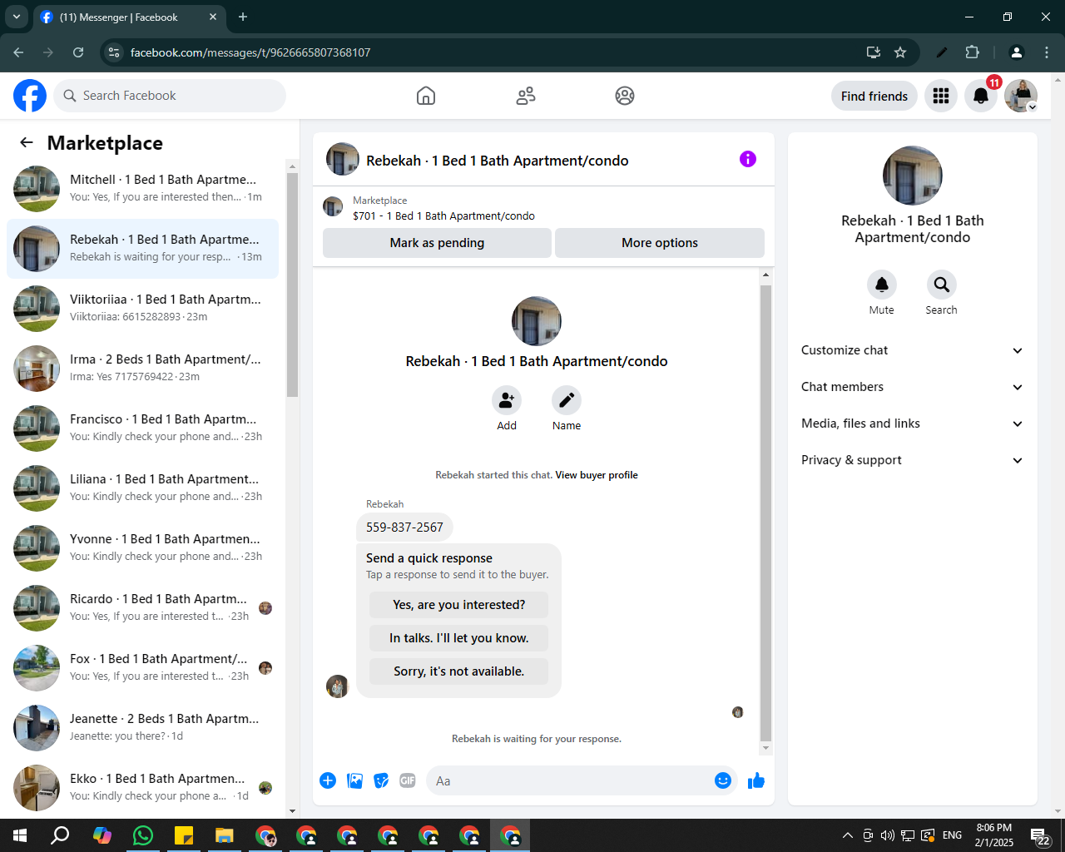Image resolution: width=1065 pixels, height=852 pixels.
Task: Open a new browser tab
Action: [243, 17]
